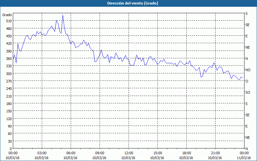Select the 390 degree label
The width and height of the screenshot is (257, 161).
(x=9, y=51)
